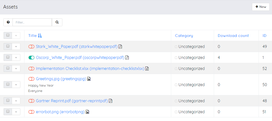Viewport: 272px width, 121px height.
Task: Open the bulk actions dropdown in header
Action: coord(16,35)
